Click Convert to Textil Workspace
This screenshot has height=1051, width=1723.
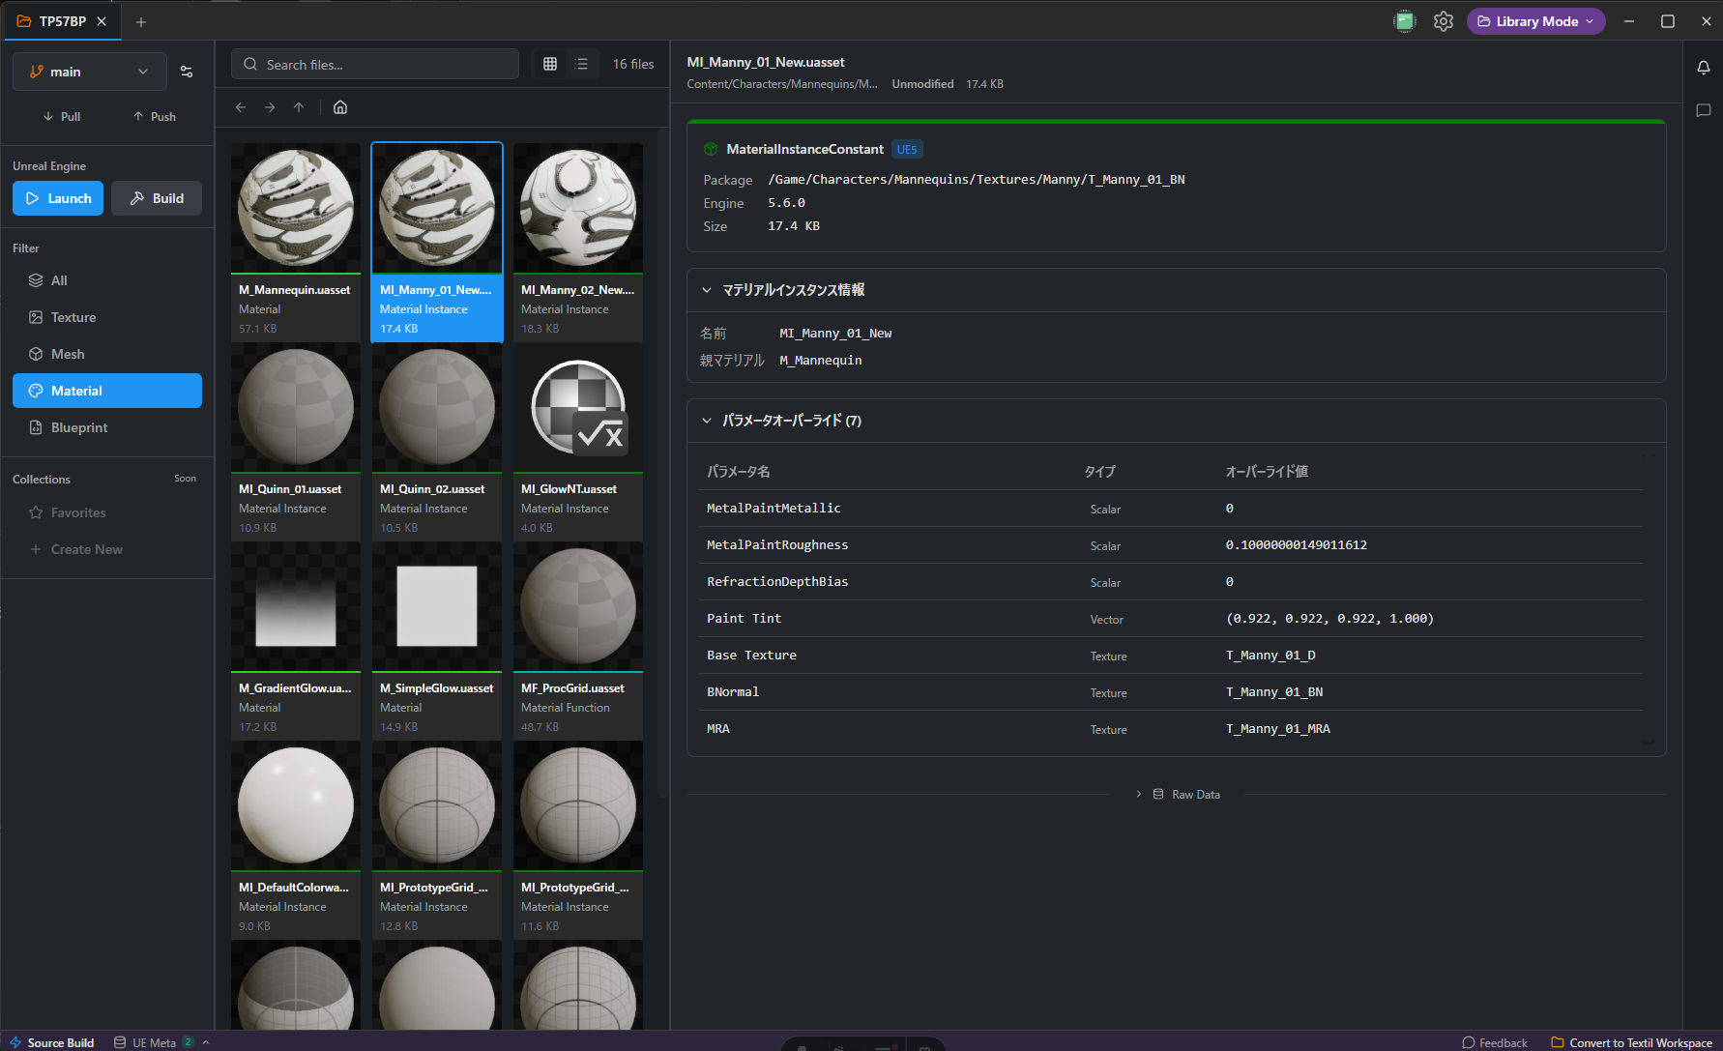click(1631, 1042)
